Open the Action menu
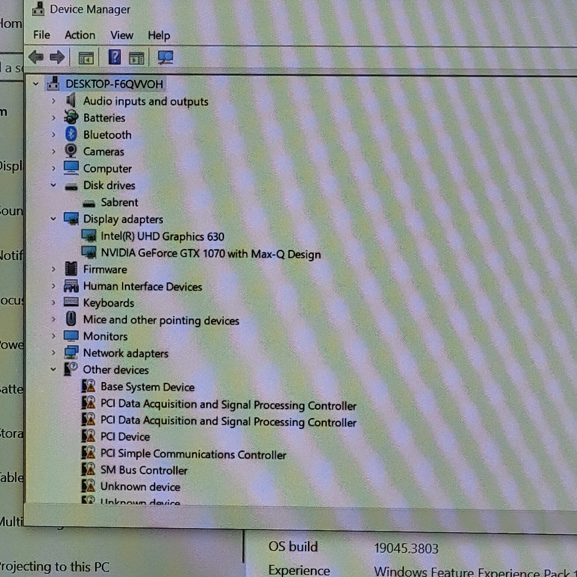This screenshot has height=577, width=577. pyautogui.click(x=80, y=35)
